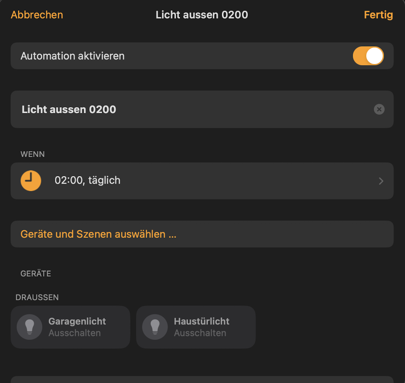405x383 pixels.
Task: Select the Haustürlicht device tile name
Action: pyautogui.click(x=202, y=321)
